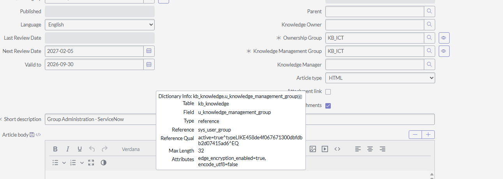Expand the article body with plus button

[x=428, y=135]
